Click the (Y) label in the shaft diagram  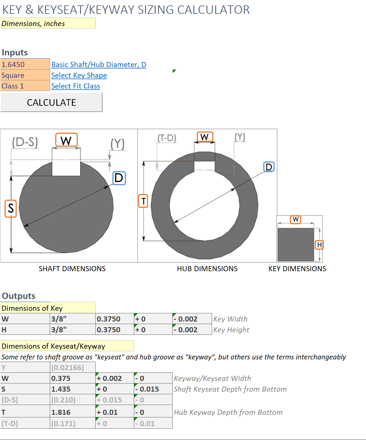click(x=117, y=144)
